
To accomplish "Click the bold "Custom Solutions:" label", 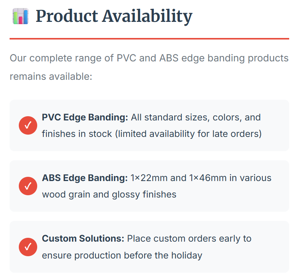I will [83, 239].
